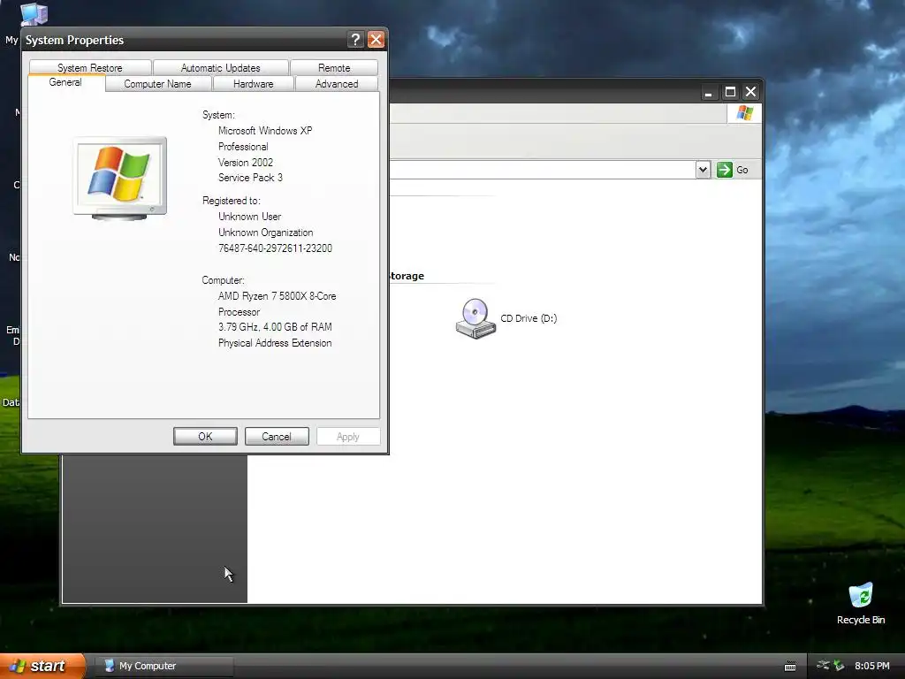
Task: Click product ID 76487-640-2972611-23200
Action: (276, 248)
